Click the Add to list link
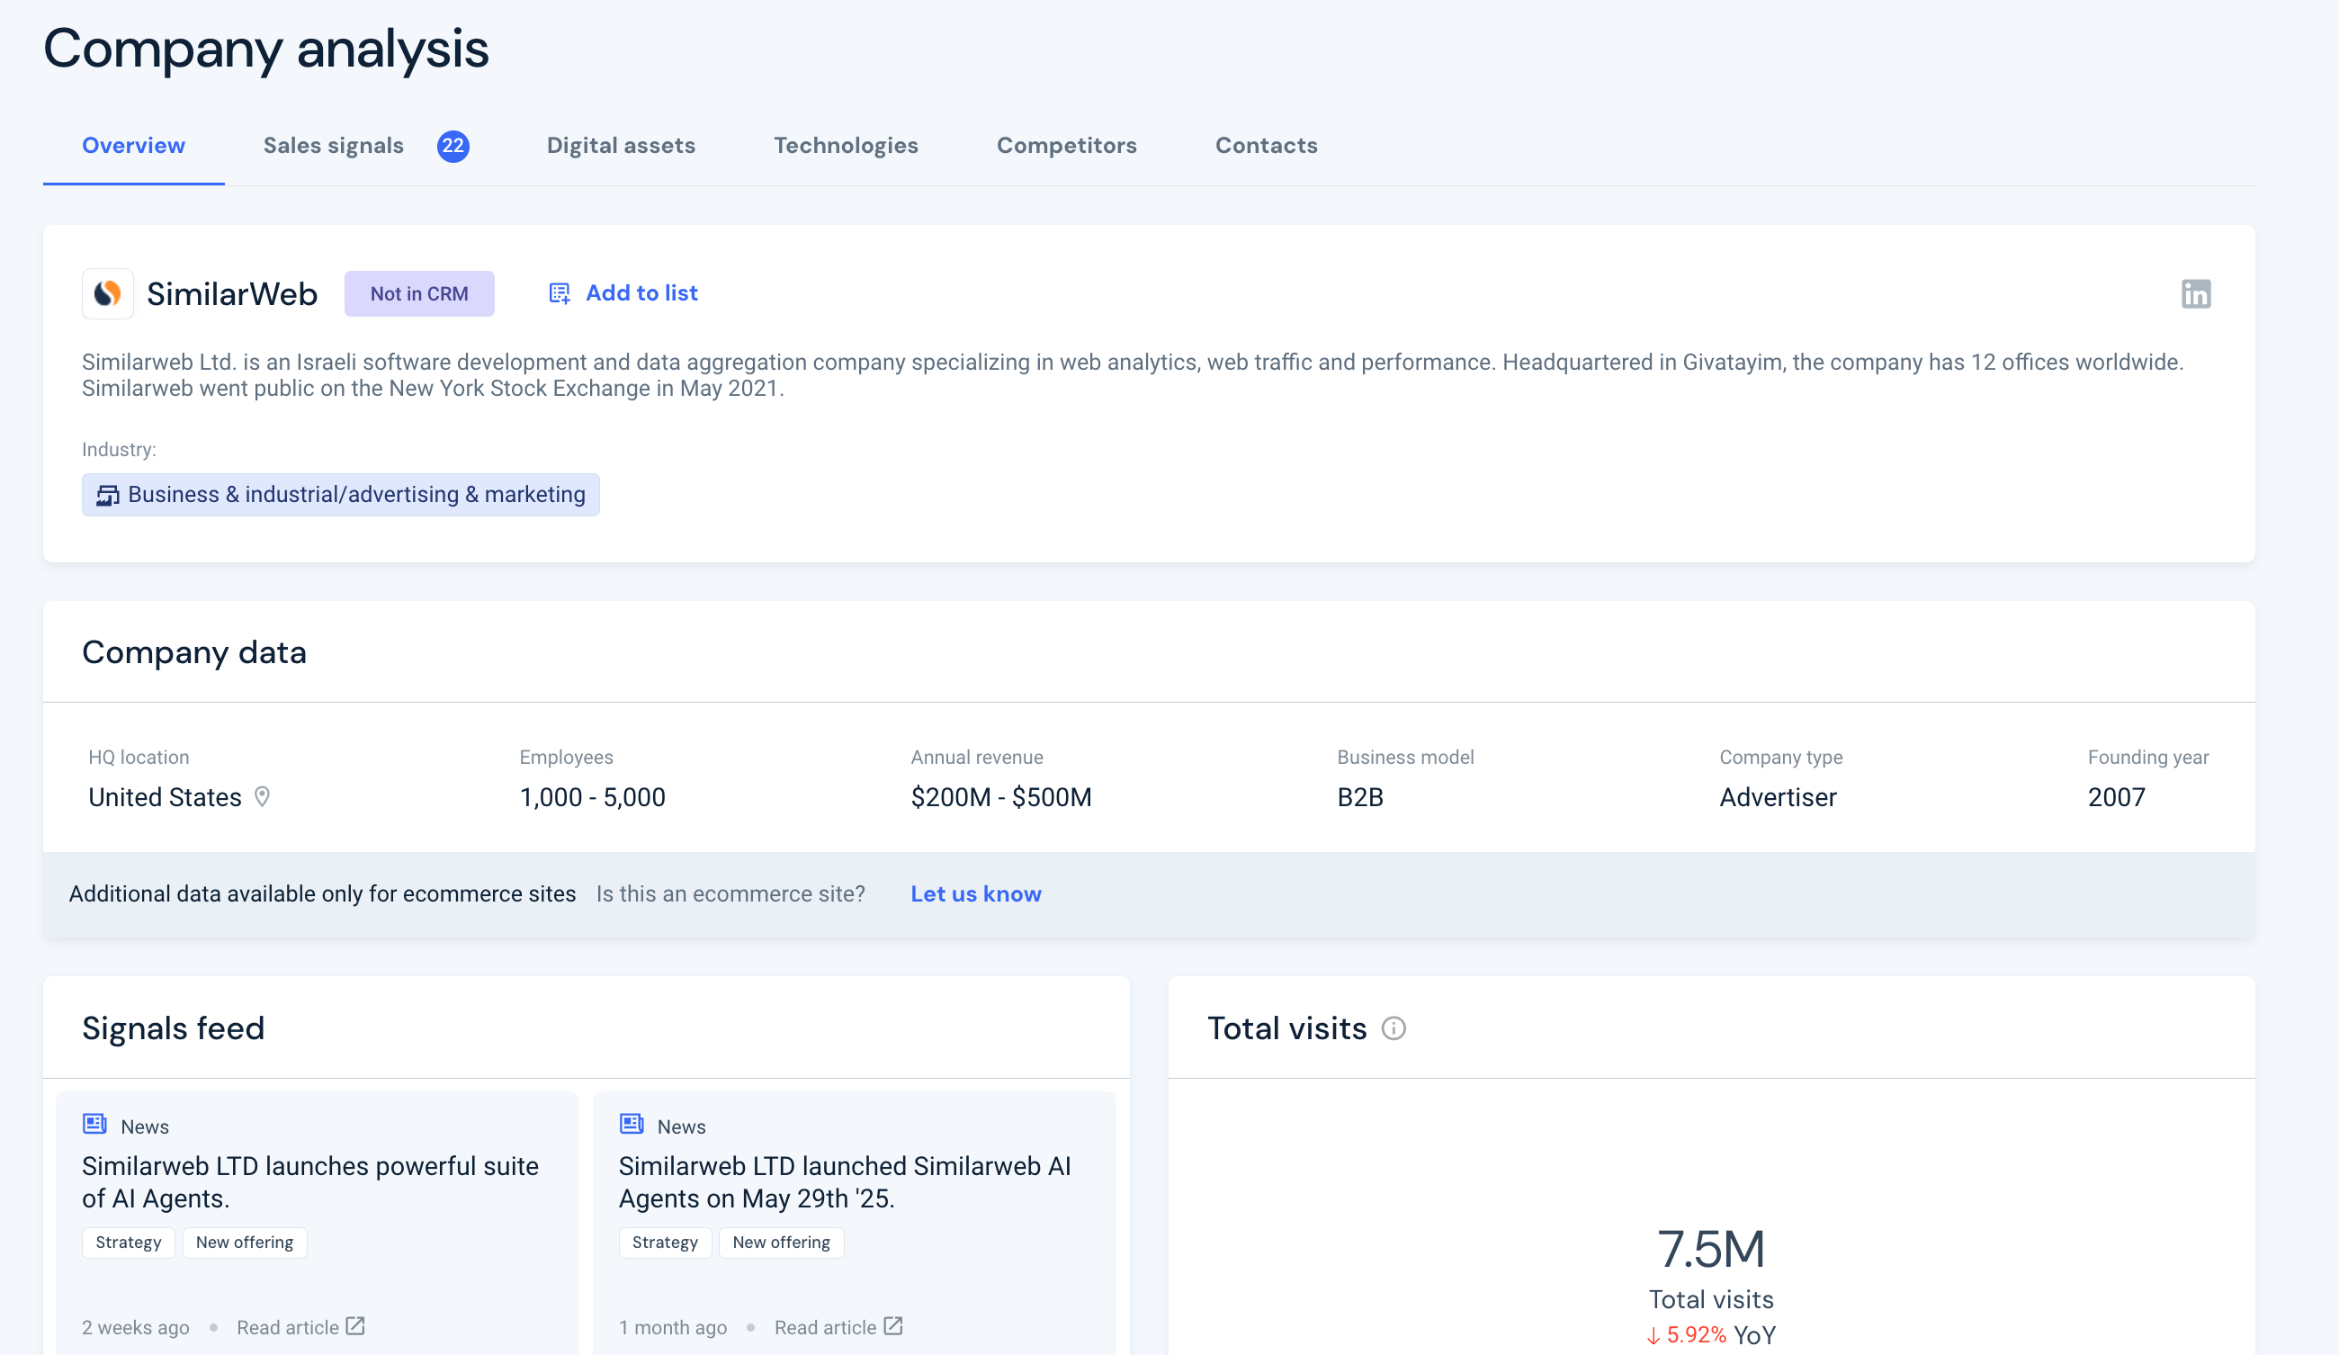The height and width of the screenshot is (1355, 2339). [x=641, y=293]
